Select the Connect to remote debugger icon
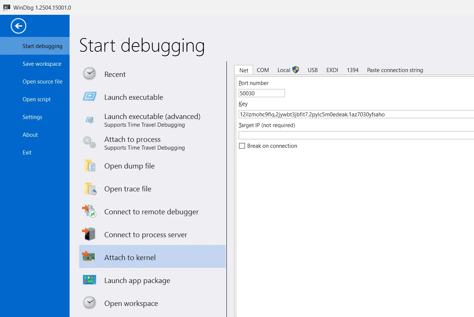This screenshot has width=474, height=317. 89,211
